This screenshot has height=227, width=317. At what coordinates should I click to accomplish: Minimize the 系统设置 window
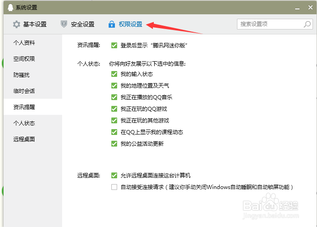297,8
